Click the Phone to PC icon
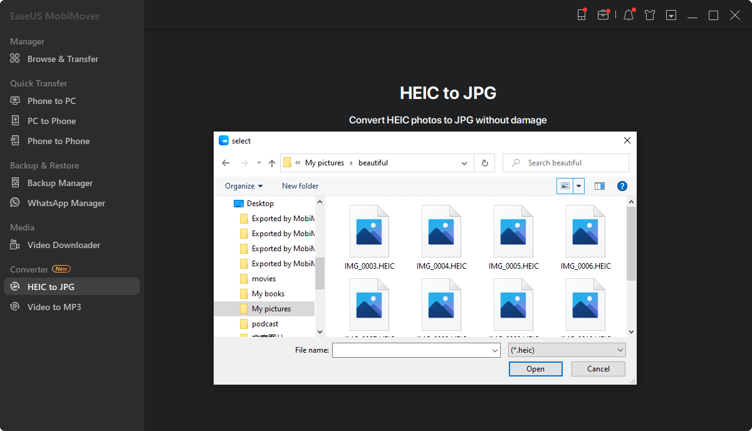The image size is (752, 431). (15, 101)
